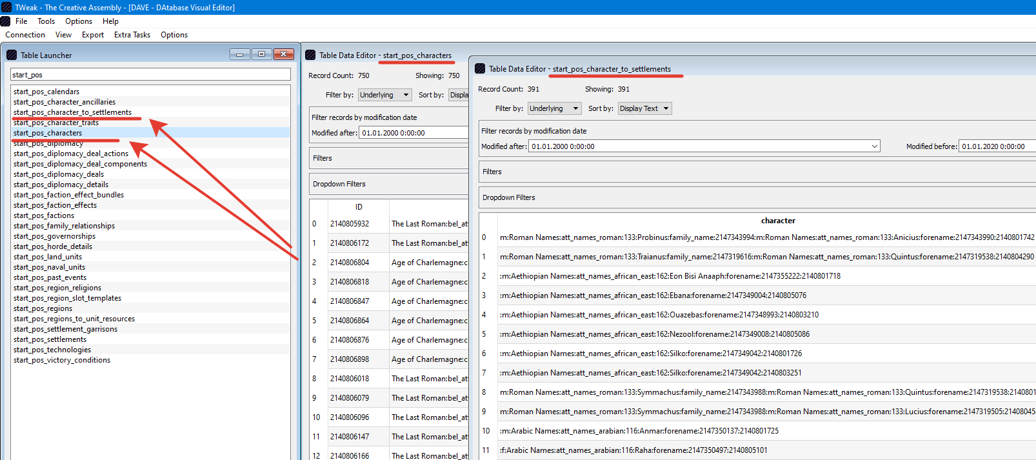This screenshot has height=460, width=1036.
Task: Click the menu bar icon beside File
Action: pos(5,21)
